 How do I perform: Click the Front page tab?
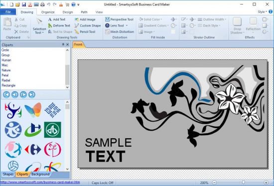[x=78, y=44]
